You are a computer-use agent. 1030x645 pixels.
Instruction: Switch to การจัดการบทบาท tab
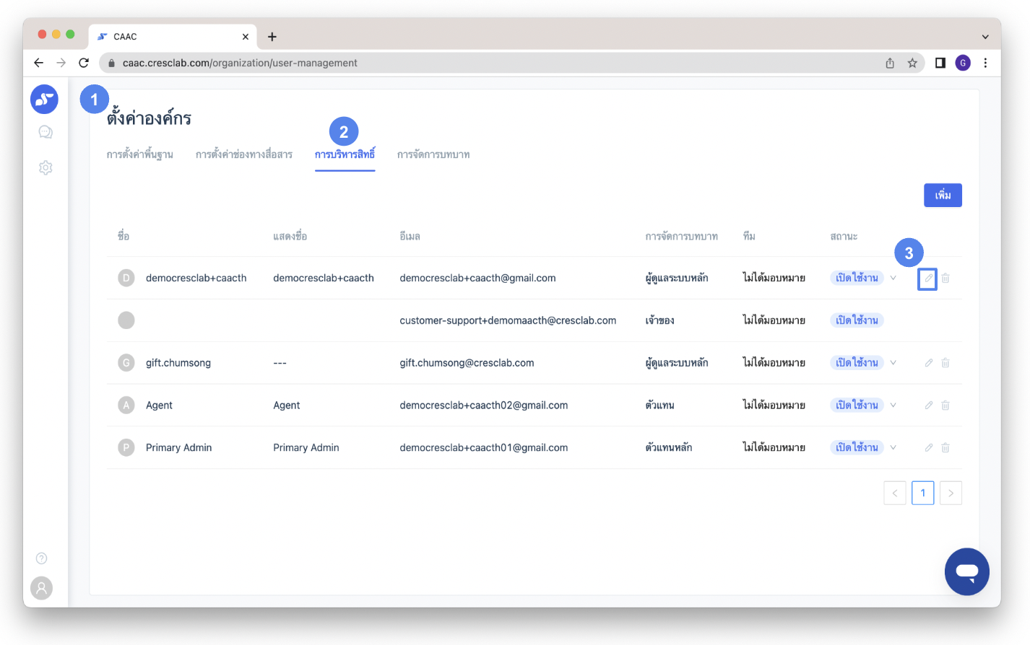(433, 154)
